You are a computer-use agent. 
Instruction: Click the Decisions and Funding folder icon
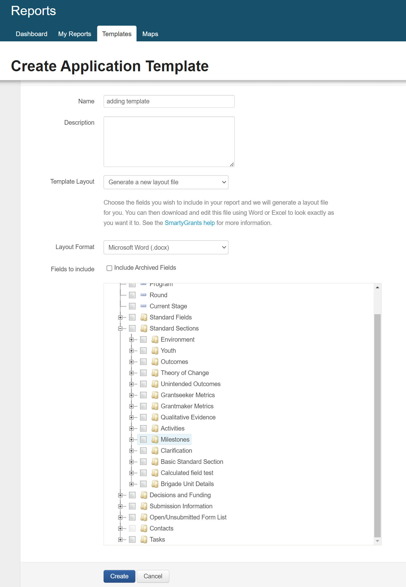(x=144, y=495)
